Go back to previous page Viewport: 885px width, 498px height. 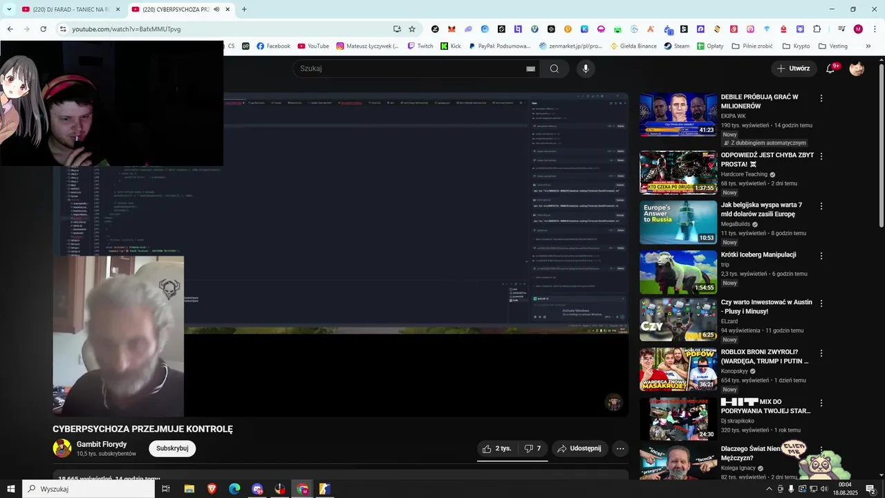(10, 29)
